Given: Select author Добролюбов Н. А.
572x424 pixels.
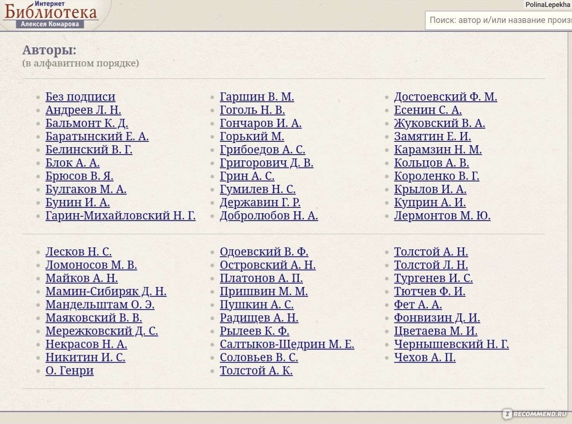Looking at the screenshot, I should point(269,215).
